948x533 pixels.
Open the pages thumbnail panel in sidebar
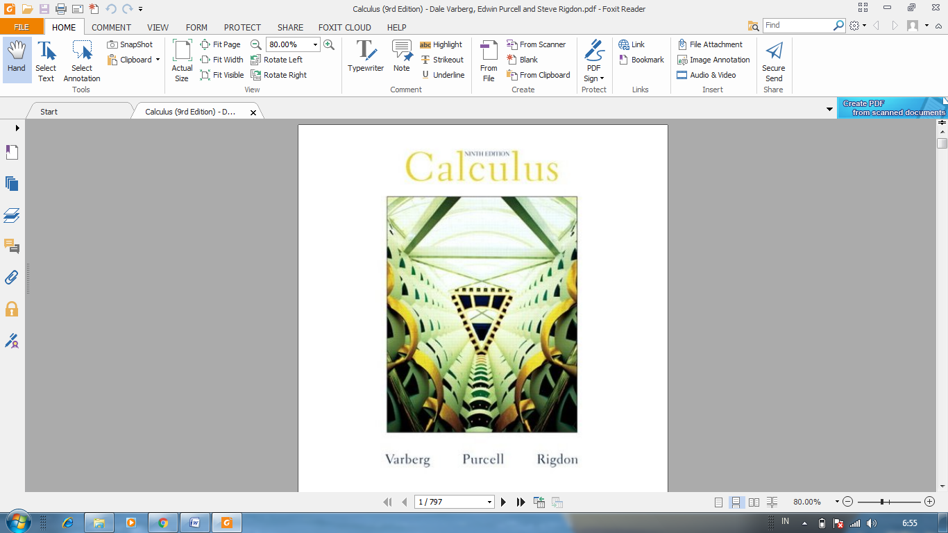click(12, 184)
